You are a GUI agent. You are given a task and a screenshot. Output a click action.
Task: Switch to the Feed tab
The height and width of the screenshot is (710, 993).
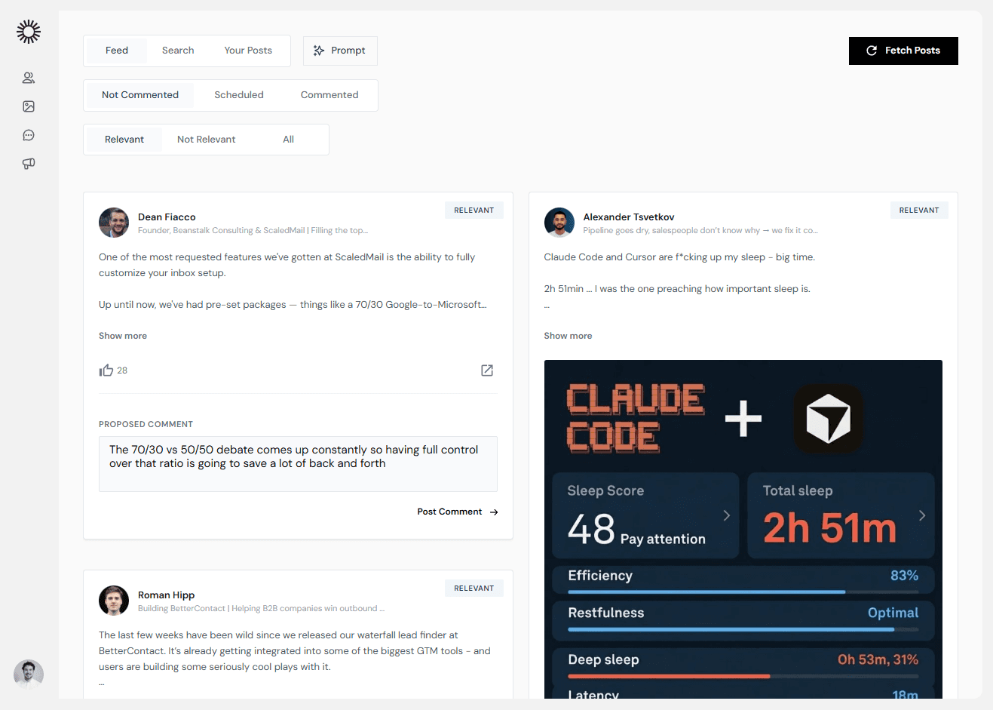coord(117,51)
